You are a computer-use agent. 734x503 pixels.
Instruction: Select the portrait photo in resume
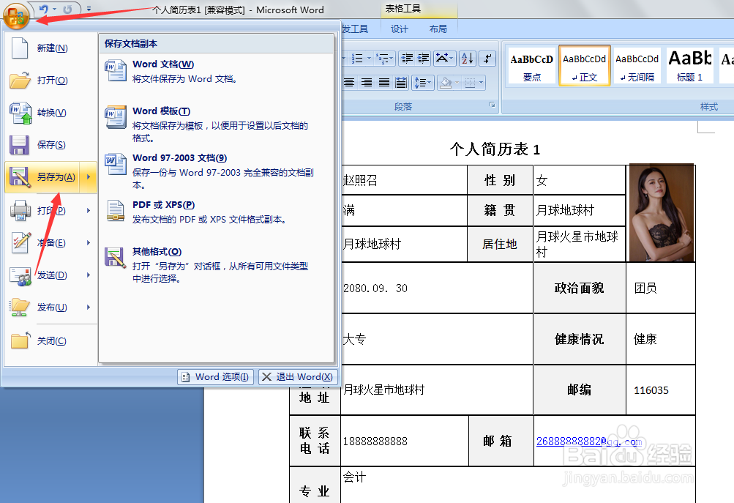[661, 212]
